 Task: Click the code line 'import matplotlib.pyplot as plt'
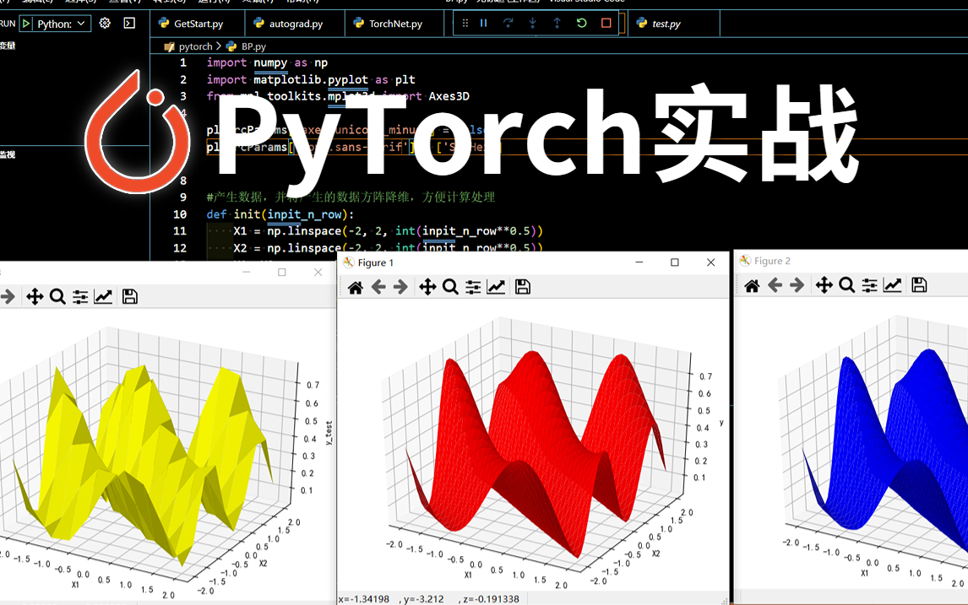point(311,79)
